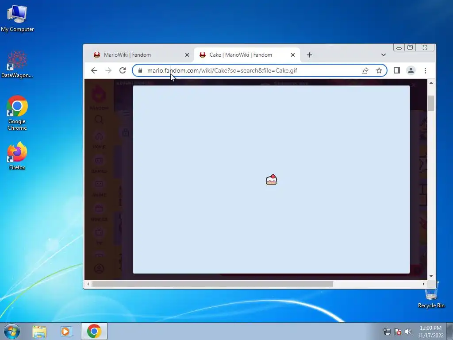Click the scroll right arrow

tap(423, 284)
